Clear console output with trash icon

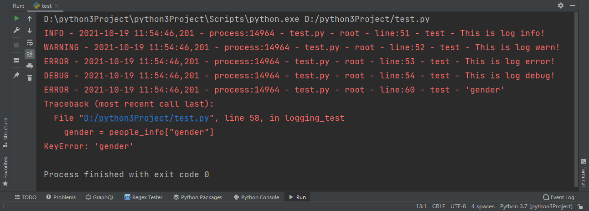pos(30,78)
